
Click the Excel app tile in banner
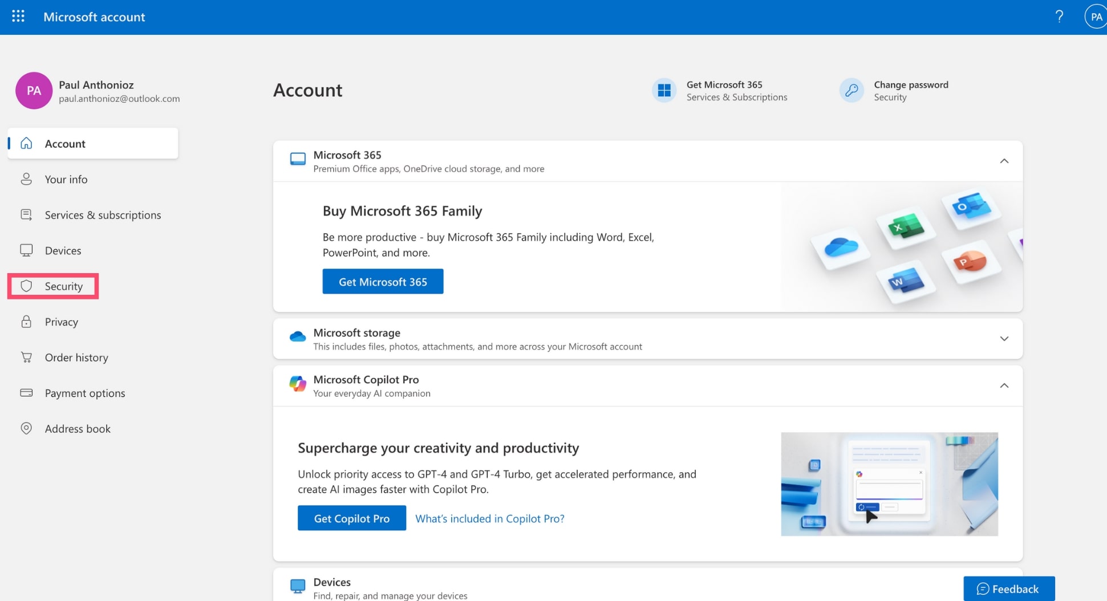[x=905, y=228]
